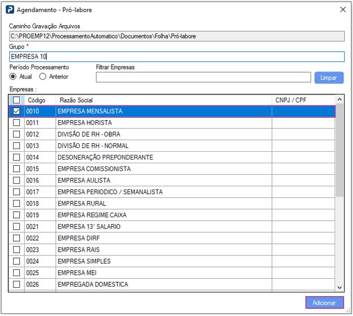Click the Proempresa app icon in title bar
This screenshot has height=316, width=353.
(10, 10)
